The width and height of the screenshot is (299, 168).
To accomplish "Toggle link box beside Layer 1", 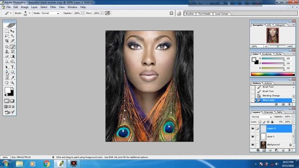I will (x=257, y=137).
